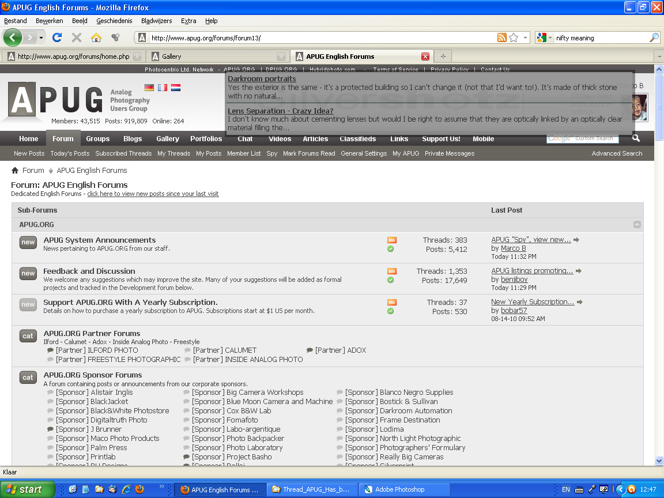
Task: Click the forum breadcrumb home icon
Action: [15, 170]
